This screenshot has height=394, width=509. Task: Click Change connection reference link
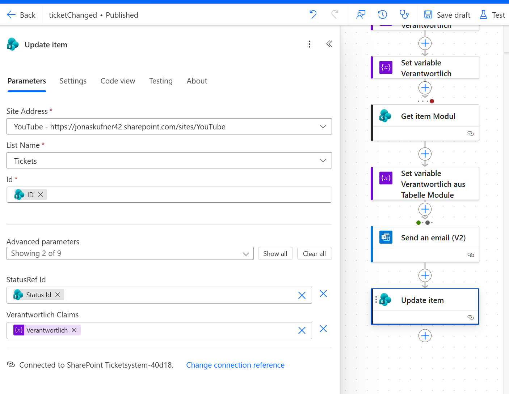pyautogui.click(x=235, y=365)
